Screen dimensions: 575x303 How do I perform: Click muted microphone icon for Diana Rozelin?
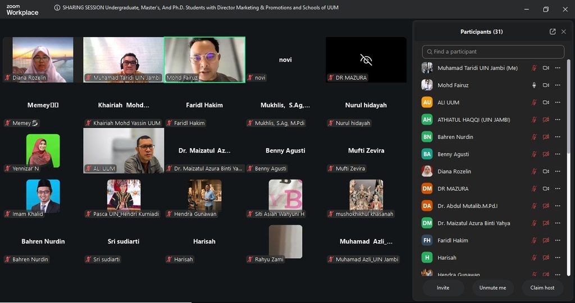click(x=535, y=172)
